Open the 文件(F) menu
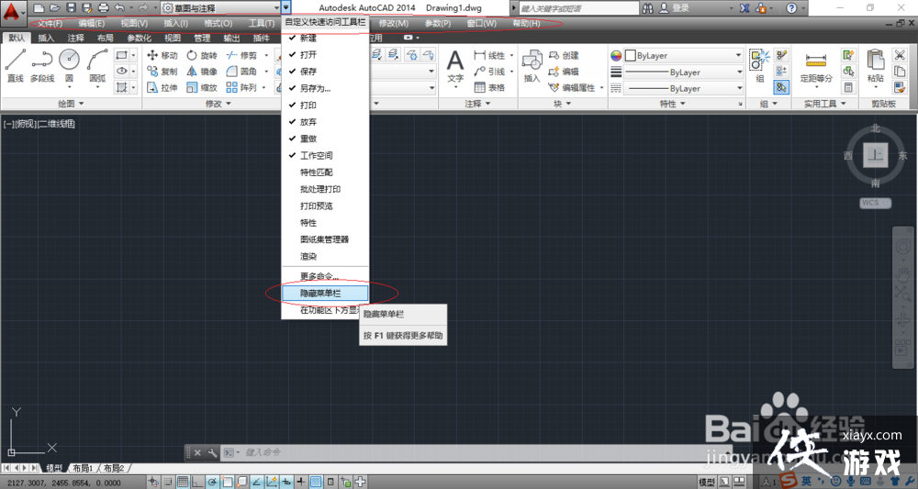Screen dimensions: 918x489 pyautogui.click(x=50, y=24)
